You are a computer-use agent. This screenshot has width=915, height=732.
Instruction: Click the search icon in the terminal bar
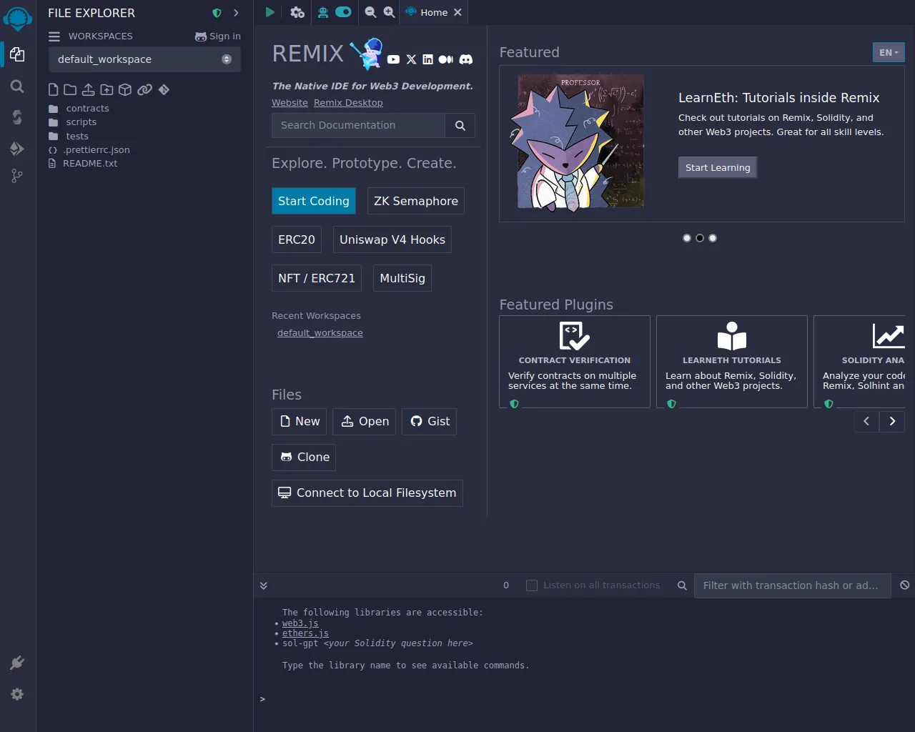682,585
